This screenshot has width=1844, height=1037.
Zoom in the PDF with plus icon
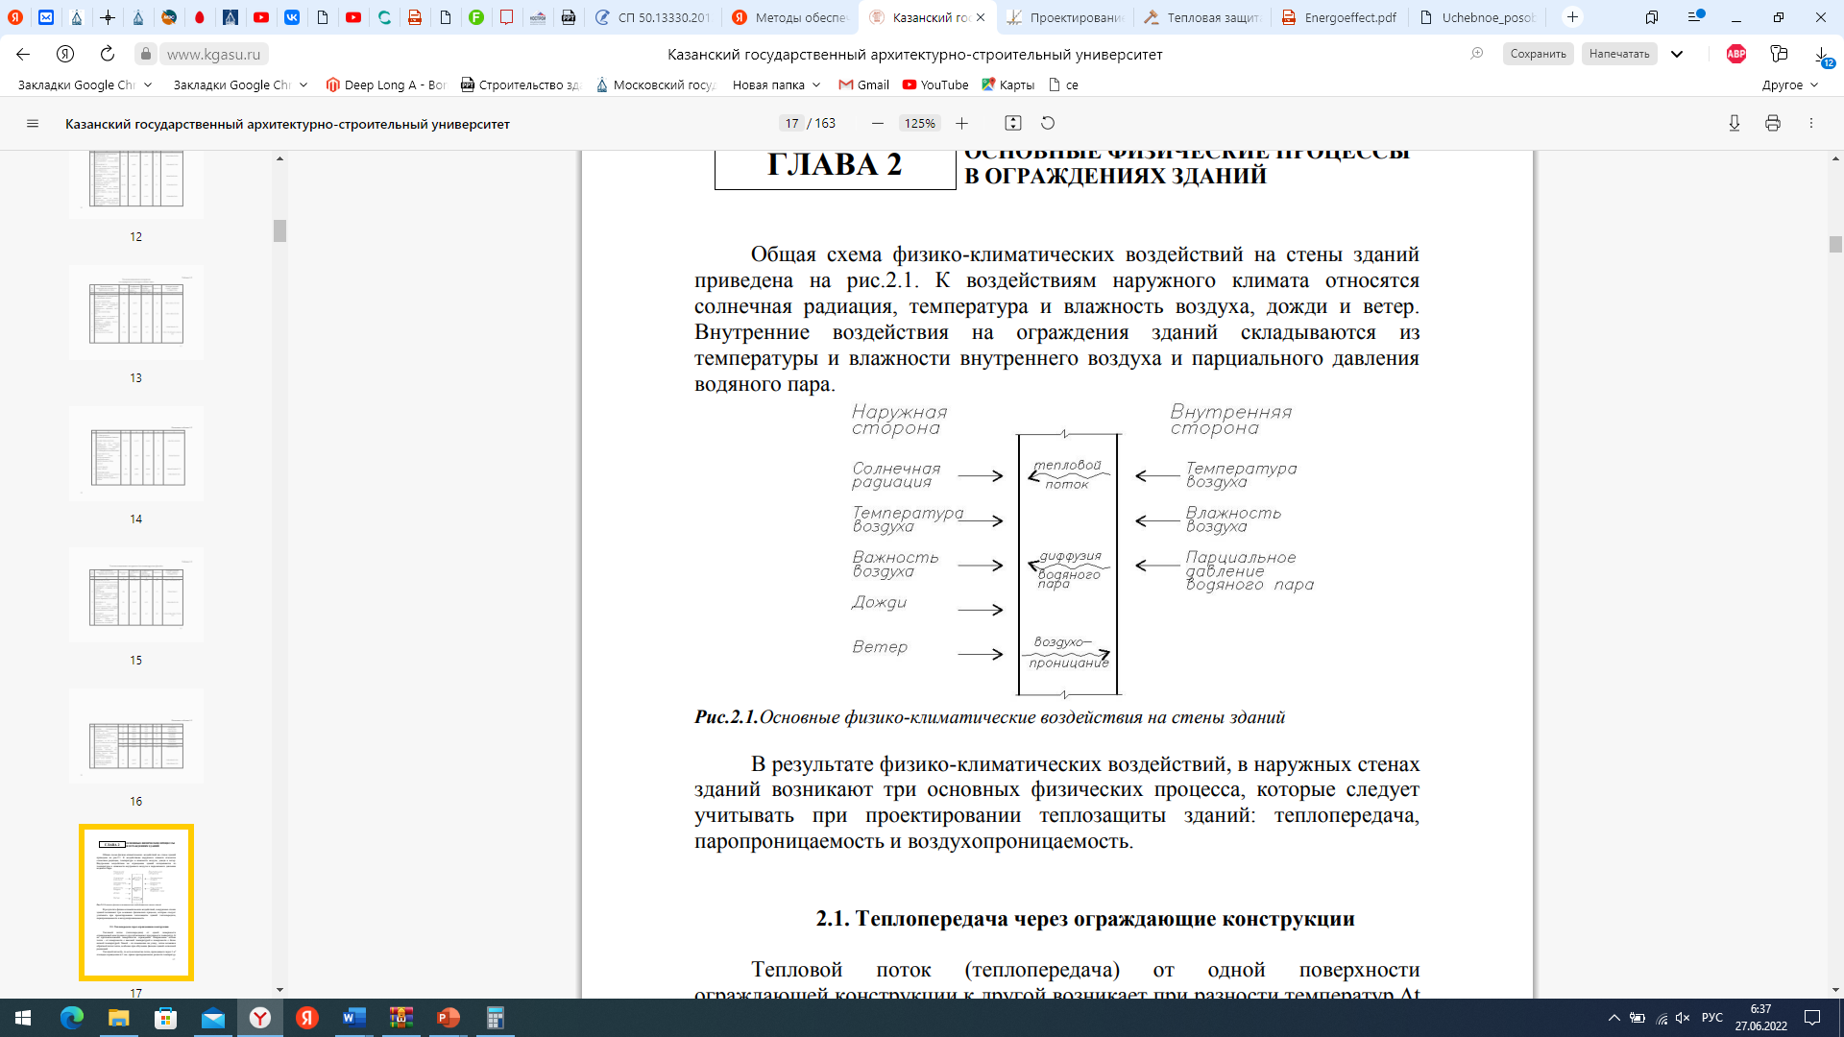click(x=961, y=124)
